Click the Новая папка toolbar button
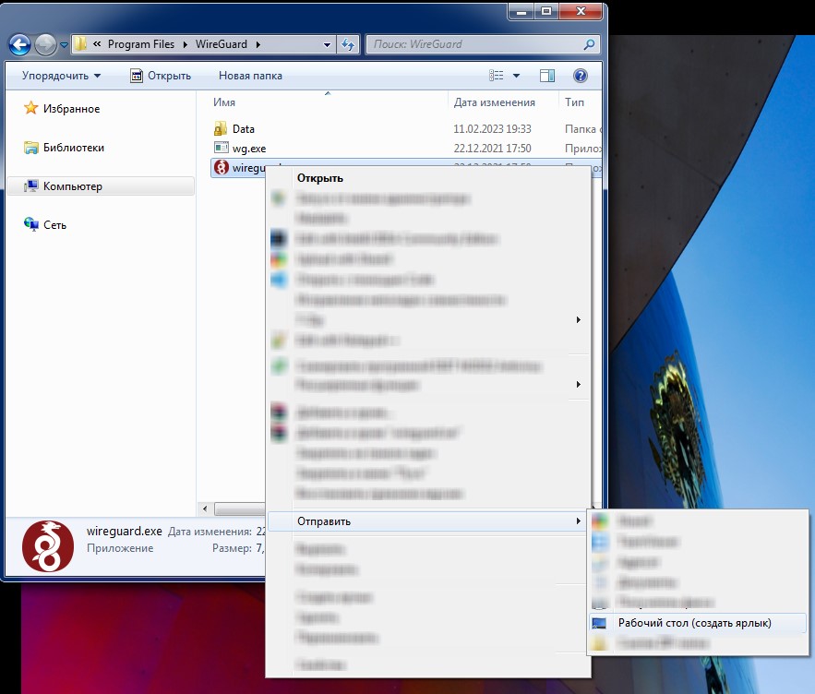This screenshot has height=694, width=815. pyautogui.click(x=250, y=76)
